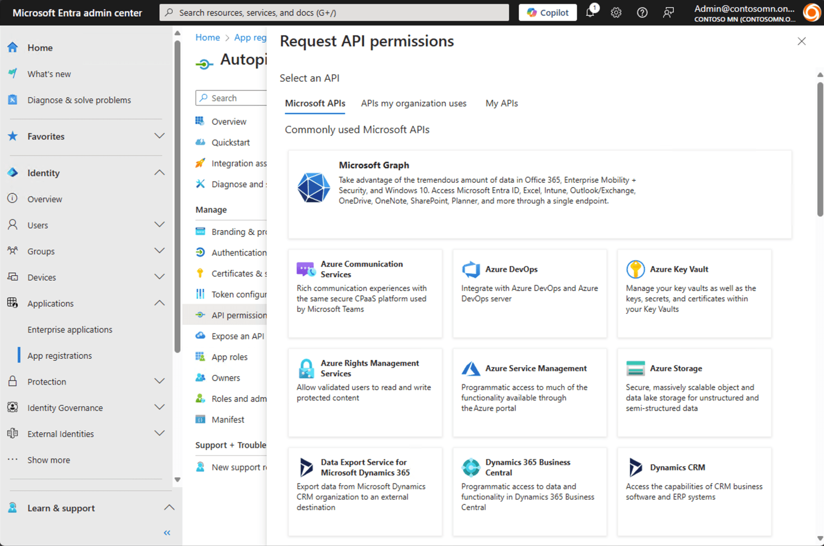Open notifications bell in top bar
The width and height of the screenshot is (824, 546).
590,13
